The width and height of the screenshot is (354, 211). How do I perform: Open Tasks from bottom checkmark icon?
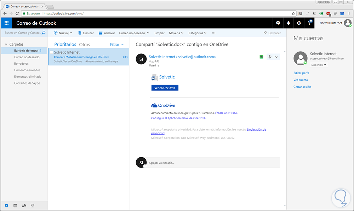pyautogui.click(x=33, y=205)
